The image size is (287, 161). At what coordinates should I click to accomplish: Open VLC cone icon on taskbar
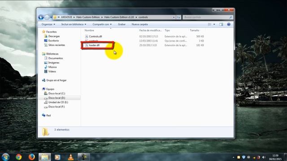[x=71, y=157]
